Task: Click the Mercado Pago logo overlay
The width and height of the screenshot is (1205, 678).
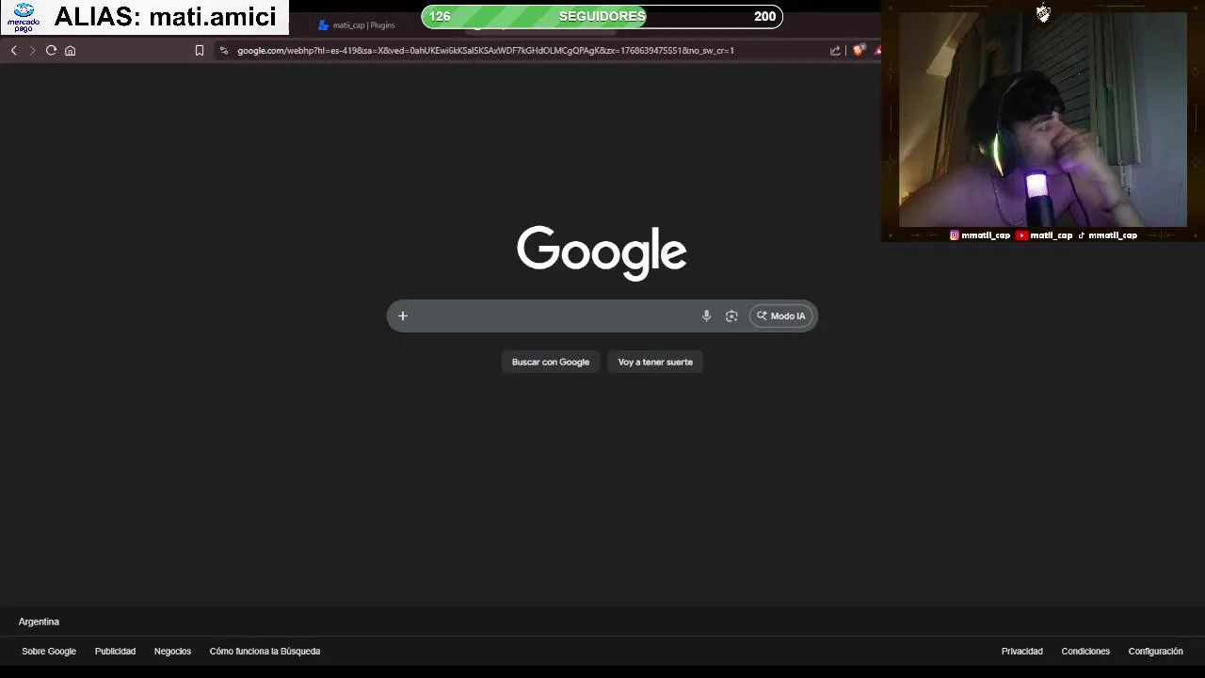Action: [24, 17]
